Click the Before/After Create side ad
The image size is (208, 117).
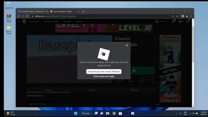170,69
